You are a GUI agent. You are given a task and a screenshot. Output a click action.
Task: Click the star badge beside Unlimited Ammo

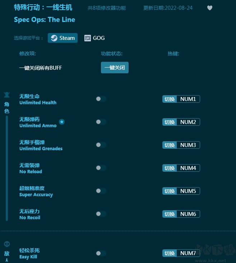(x=62, y=122)
